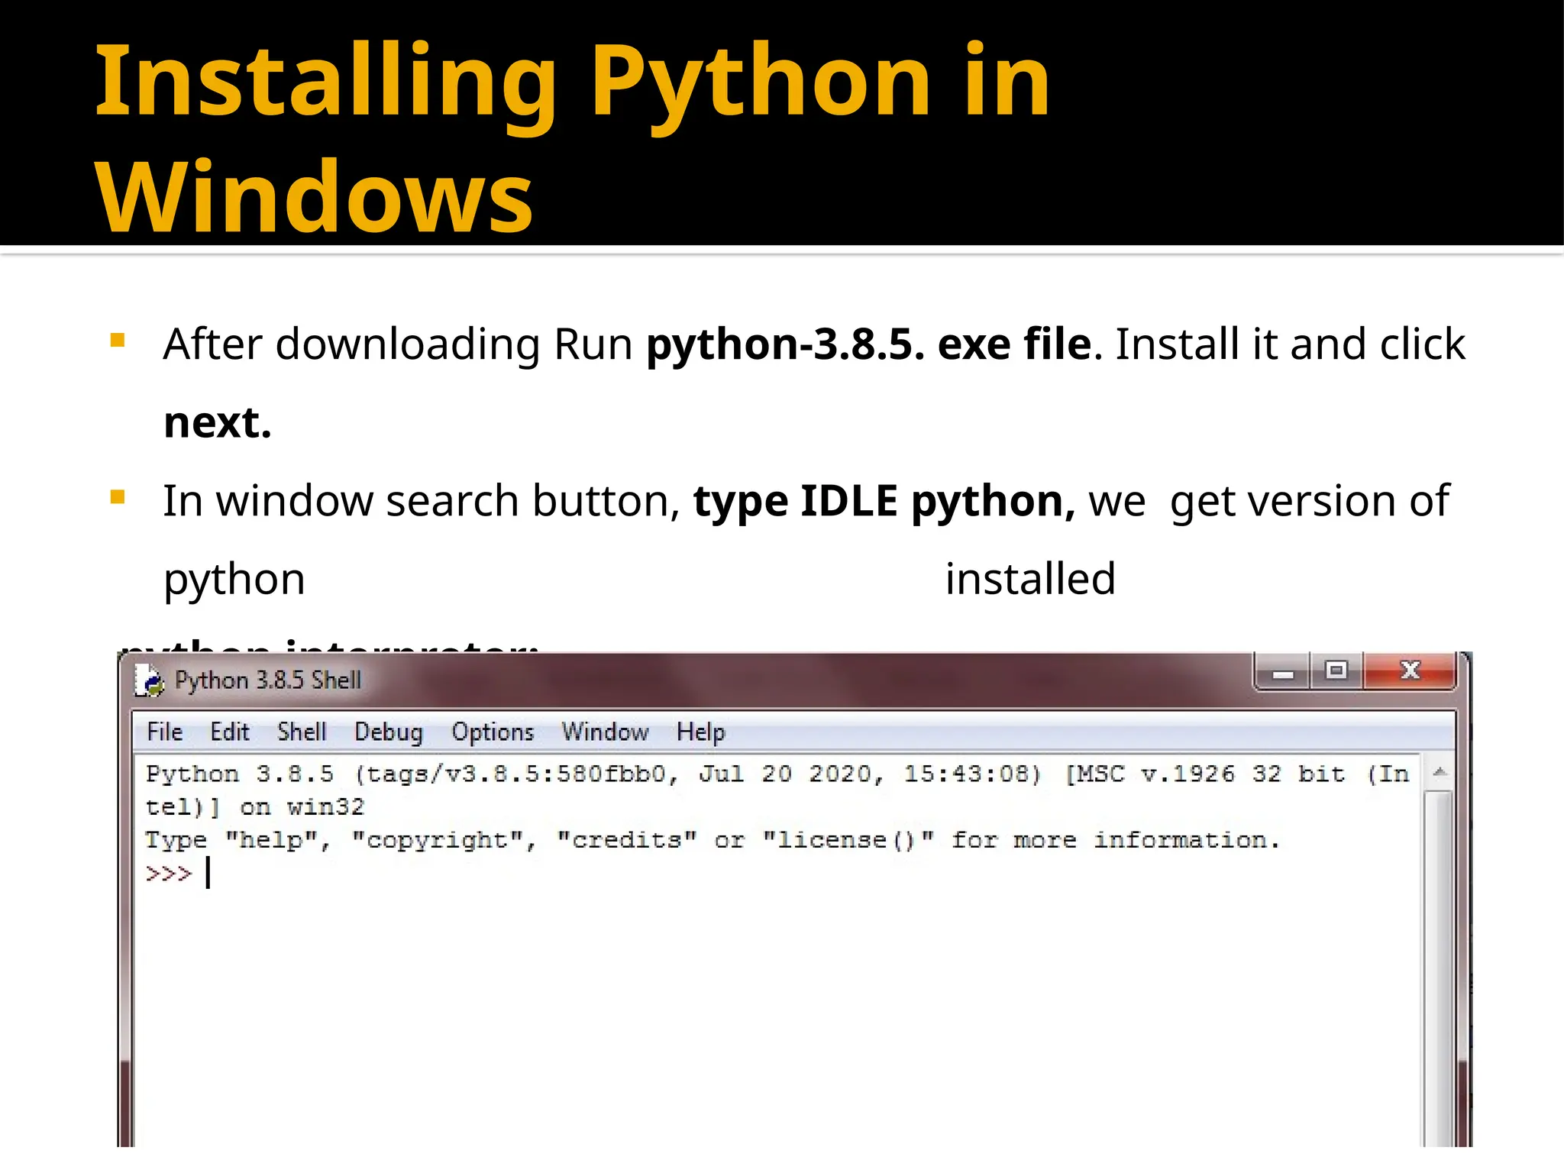Click the 'Python 3.8.5 Shell' title bar text
Viewport: 1564px width, 1173px height.
click(267, 680)
